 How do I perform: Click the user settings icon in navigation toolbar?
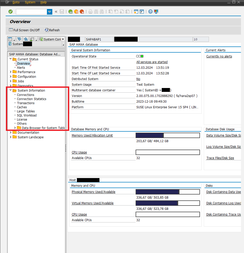click(x=32, y=39)
